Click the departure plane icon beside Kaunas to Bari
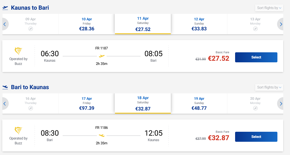 (x=5, y=8)
